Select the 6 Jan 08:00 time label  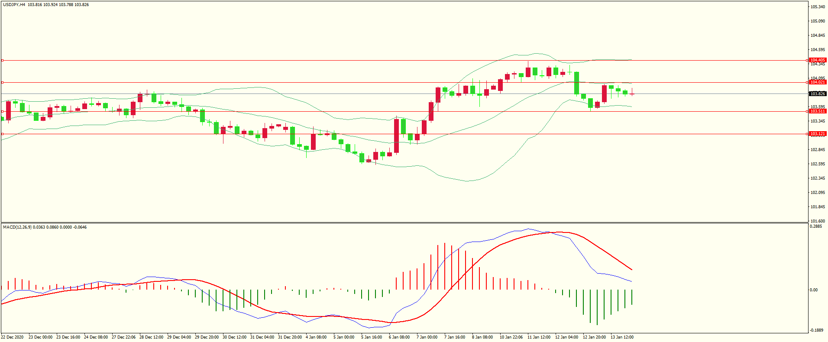399,337
